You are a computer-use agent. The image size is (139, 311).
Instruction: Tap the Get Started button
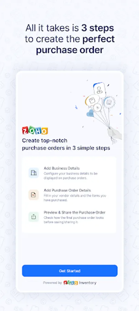pos(69,271)
